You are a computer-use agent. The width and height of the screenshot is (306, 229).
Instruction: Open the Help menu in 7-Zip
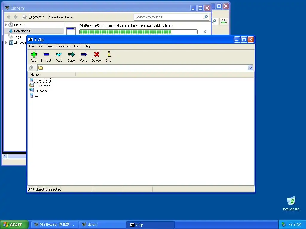tap(88, 46)
